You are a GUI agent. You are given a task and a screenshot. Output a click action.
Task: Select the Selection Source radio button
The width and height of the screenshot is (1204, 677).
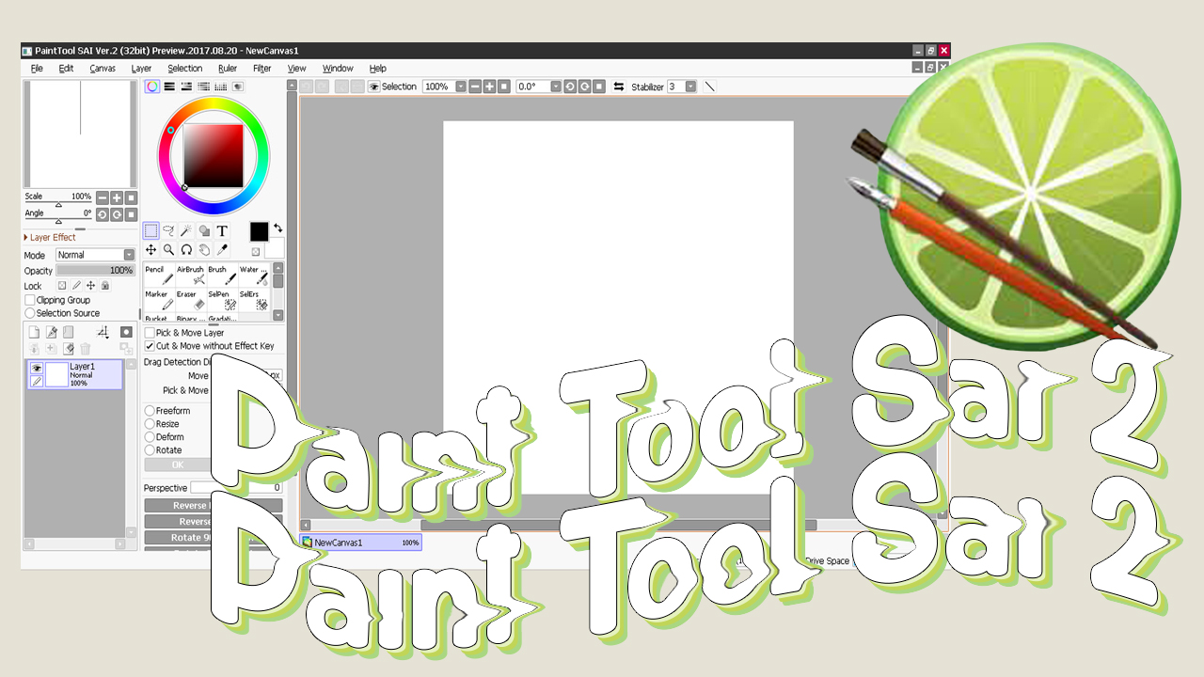click(x=30, y=313)
